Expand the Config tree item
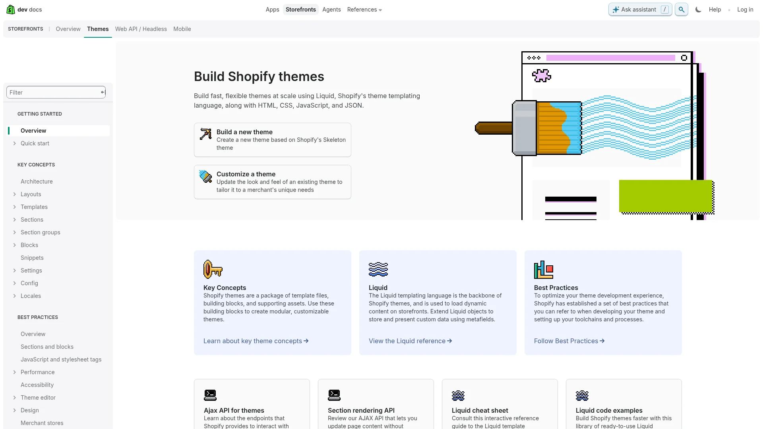The image size is (763, 429). point(15,283)
